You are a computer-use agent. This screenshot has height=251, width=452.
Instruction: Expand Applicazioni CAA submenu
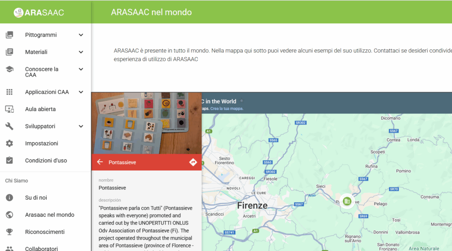tap(81, 92)
